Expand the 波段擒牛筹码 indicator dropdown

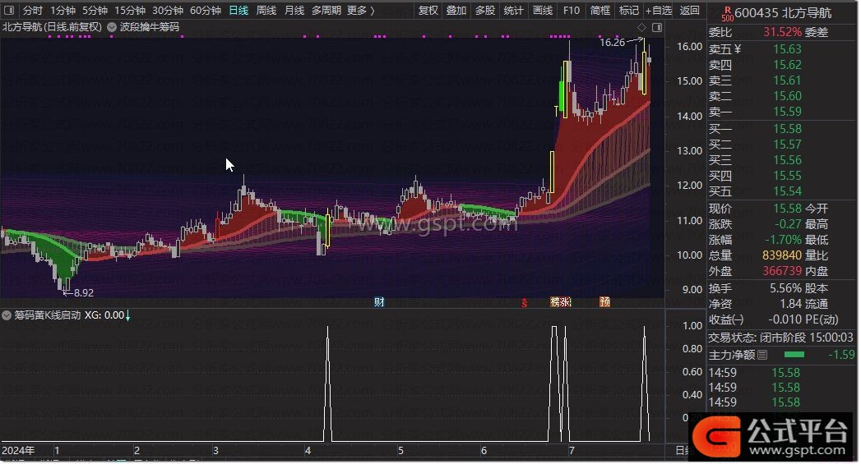(112, 27)
